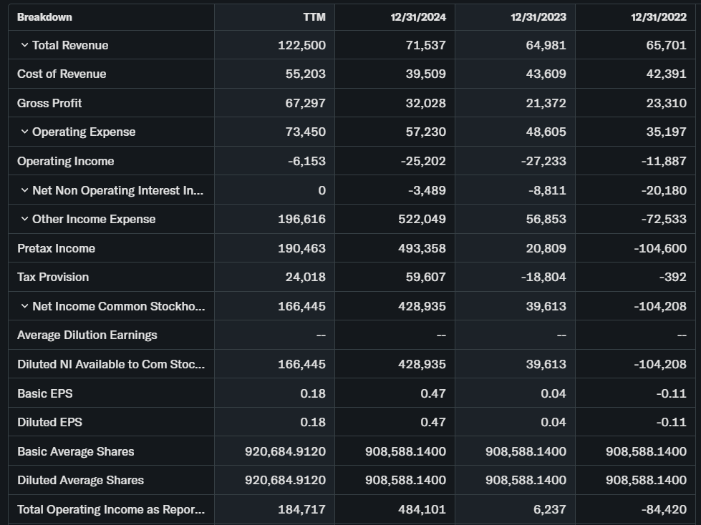Click the Basic Average Shares row label
This screenshot has height=525, width=701.
coord(75,451)
